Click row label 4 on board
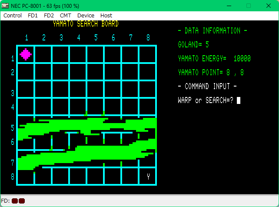This screenshot has height=207, width=279. 13,107
